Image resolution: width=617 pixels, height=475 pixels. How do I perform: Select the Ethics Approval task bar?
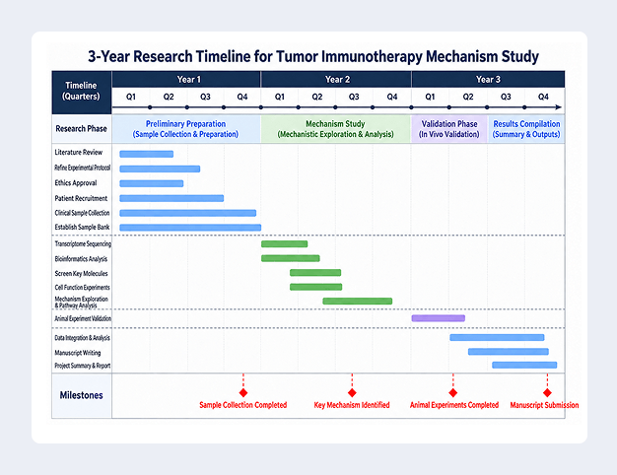tap(152, 183)
